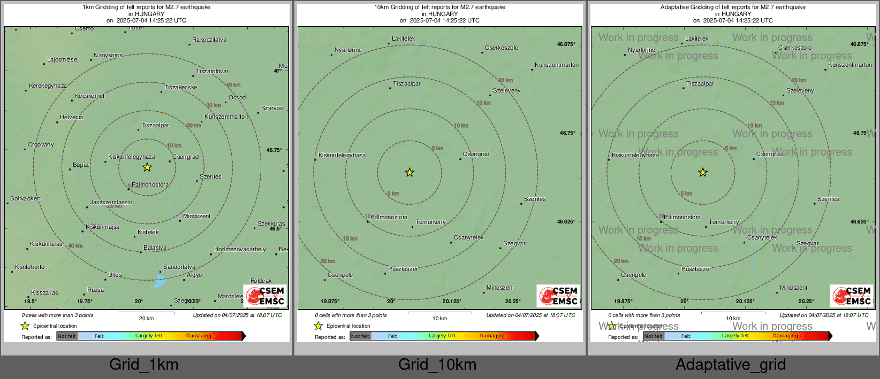
Task: Click the legend star icon under Grid_1km map
Action: (x=25, y=326)
